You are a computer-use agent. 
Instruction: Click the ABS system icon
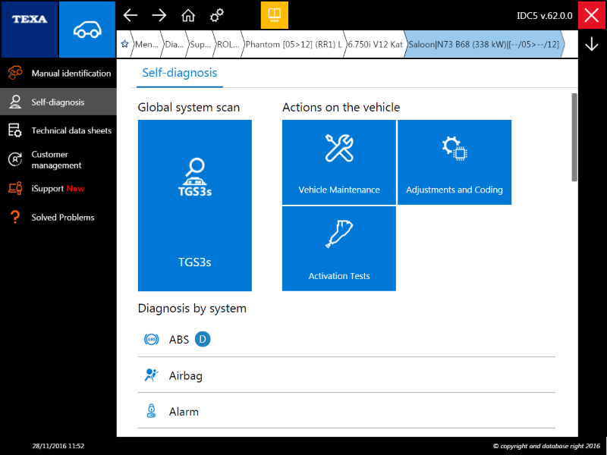151,339
